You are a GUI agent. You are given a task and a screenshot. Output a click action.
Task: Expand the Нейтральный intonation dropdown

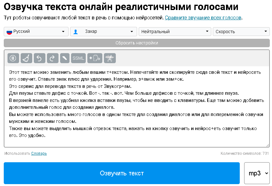click(174, 31)
